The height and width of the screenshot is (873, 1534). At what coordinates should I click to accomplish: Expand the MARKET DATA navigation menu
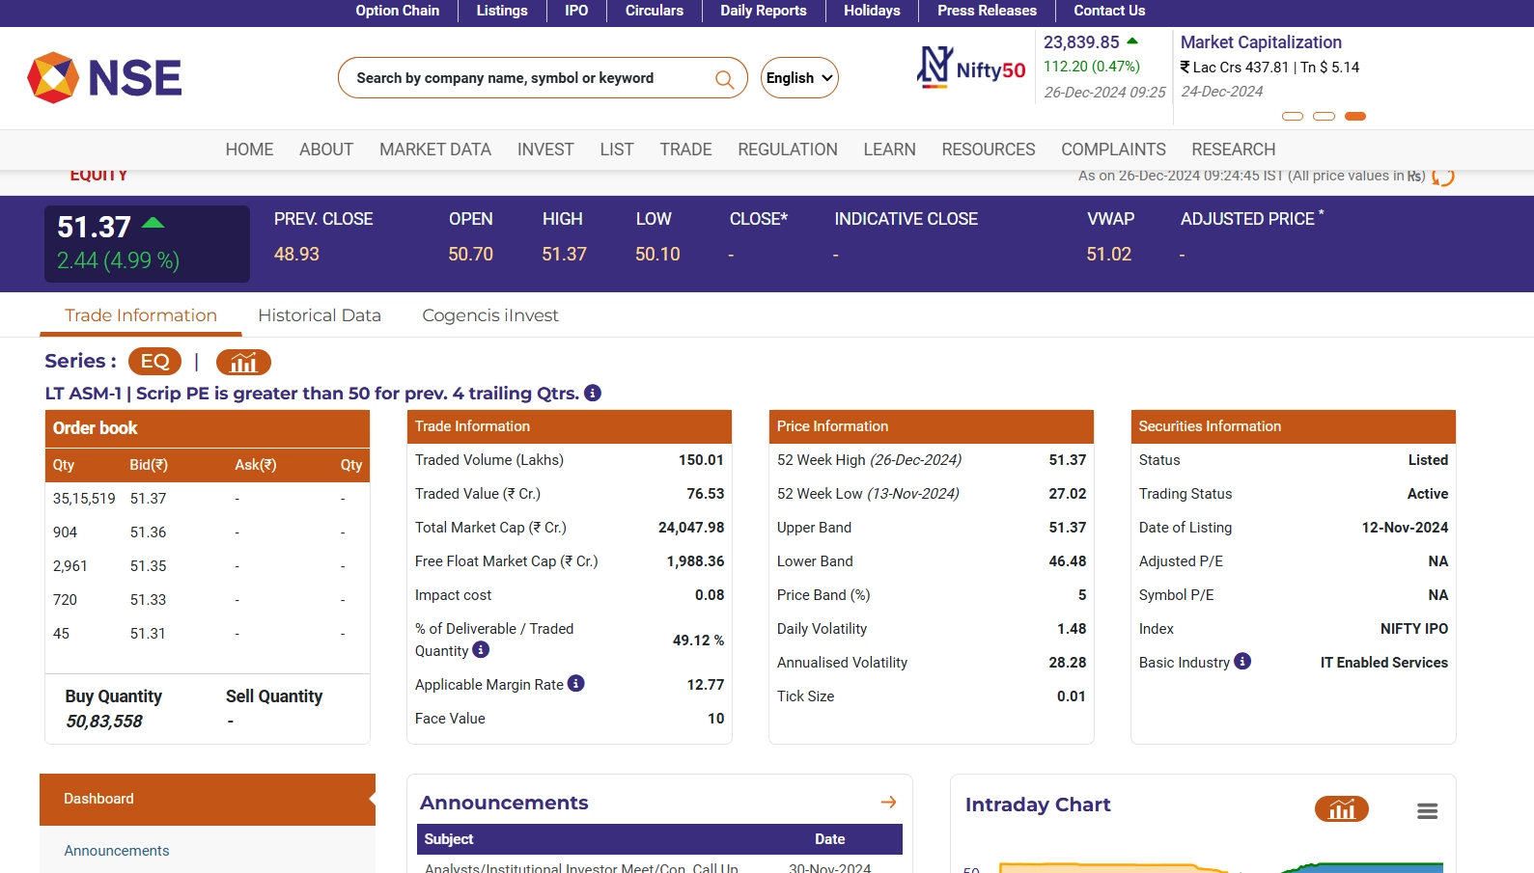point(434,150)
